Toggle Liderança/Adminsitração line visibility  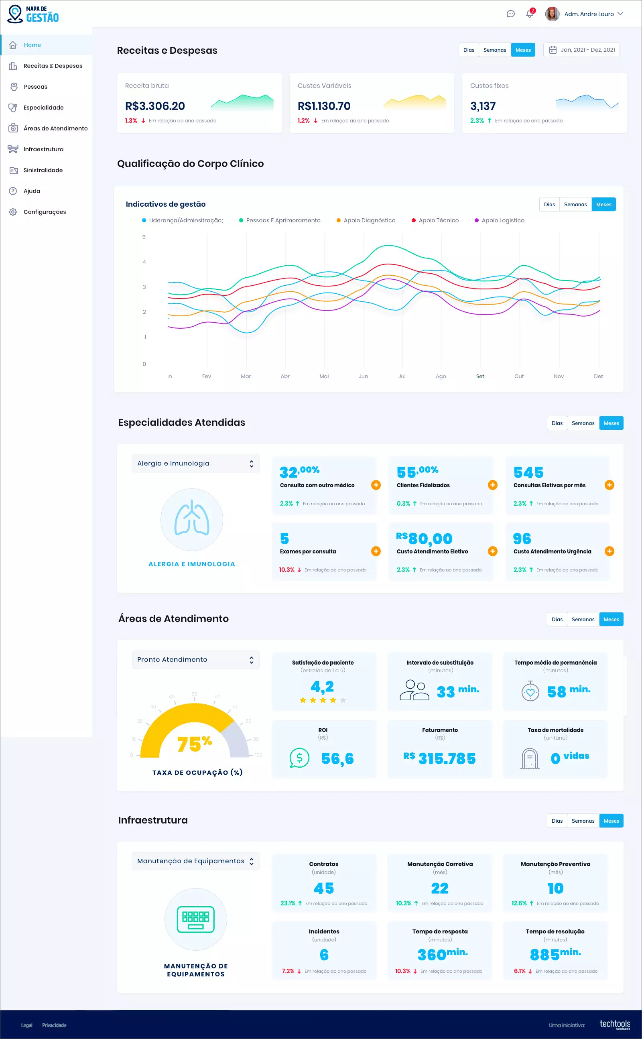click(x=184, y=220)
